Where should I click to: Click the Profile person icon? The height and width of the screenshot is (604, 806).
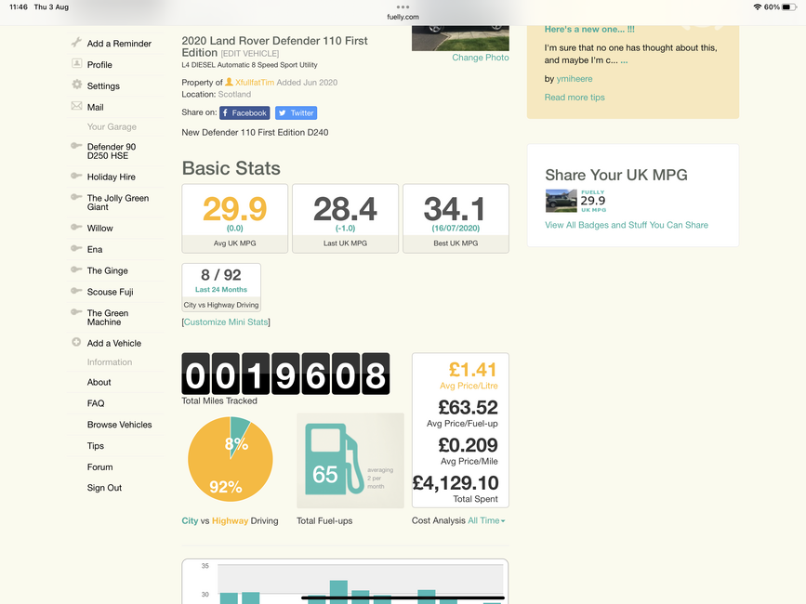click(x=76, y=64)
